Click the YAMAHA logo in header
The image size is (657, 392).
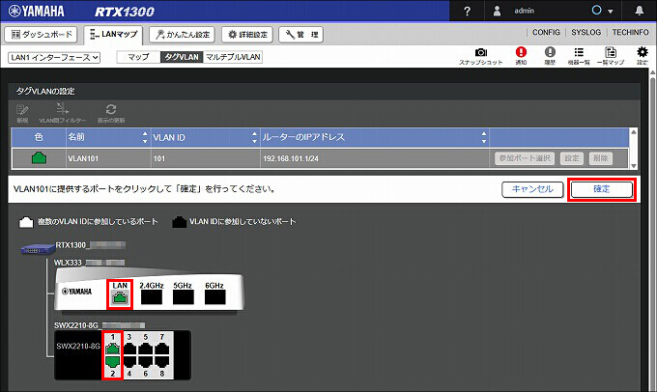pos(37,12)
